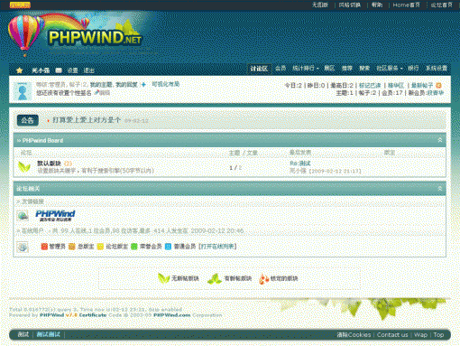
Task: Click the green leaf icon of 默认版块
Action: coord(24,166)
